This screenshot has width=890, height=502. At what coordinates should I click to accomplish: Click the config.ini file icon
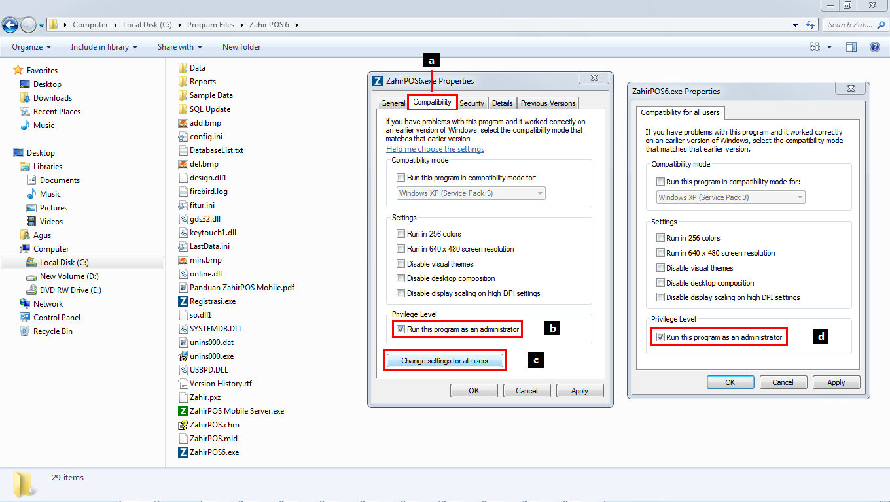coord(183,137)
